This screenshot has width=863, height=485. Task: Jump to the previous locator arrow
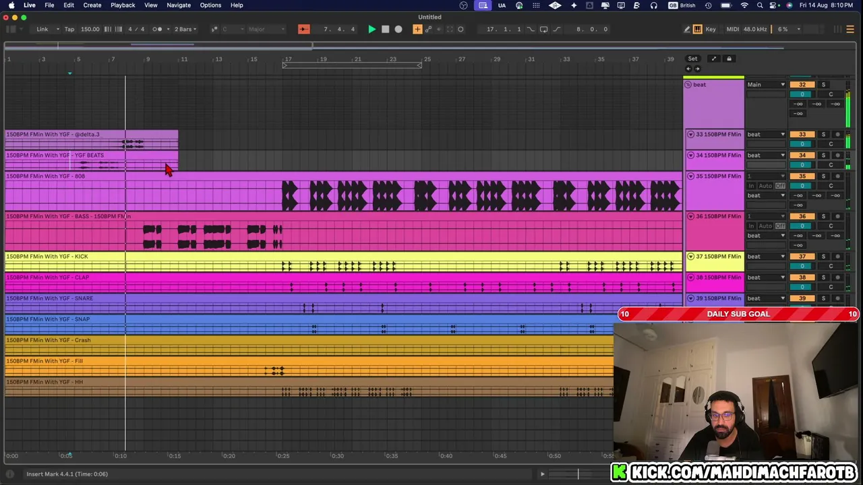tap(688, 69)
